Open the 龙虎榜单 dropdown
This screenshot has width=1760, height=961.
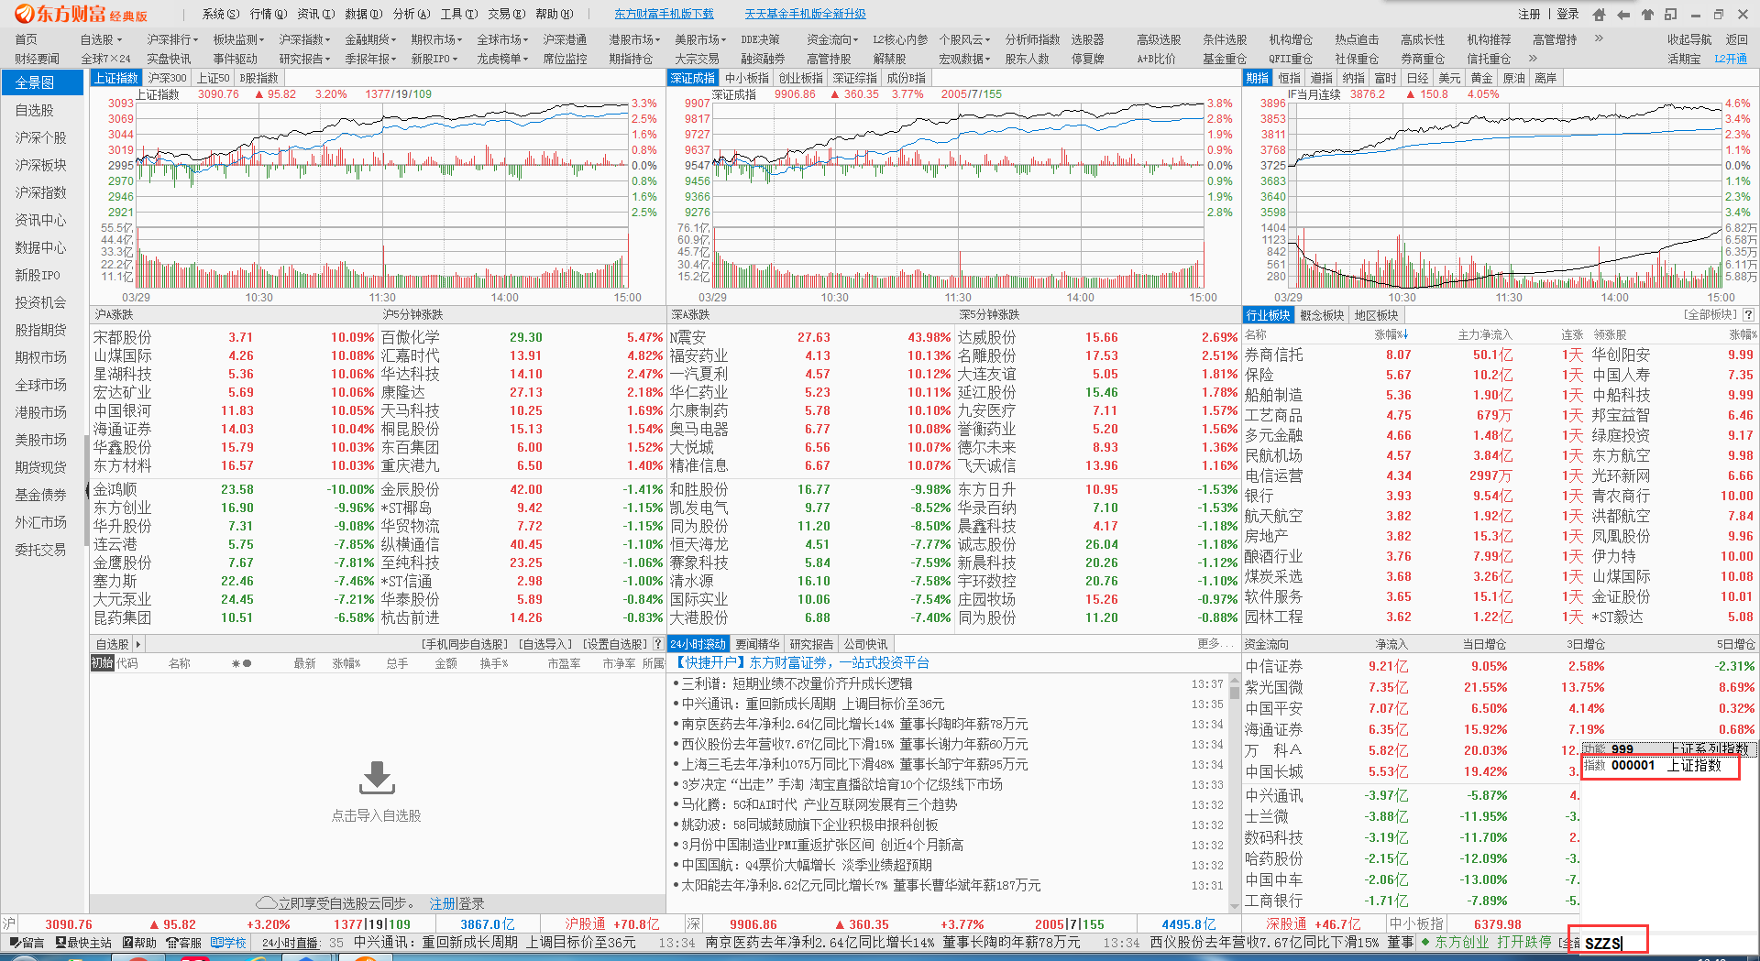(x=502, y=59)
